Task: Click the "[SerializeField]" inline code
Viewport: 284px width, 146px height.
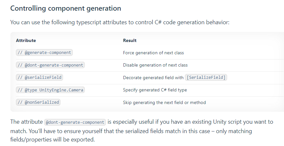Action: [x=206, y=78]
